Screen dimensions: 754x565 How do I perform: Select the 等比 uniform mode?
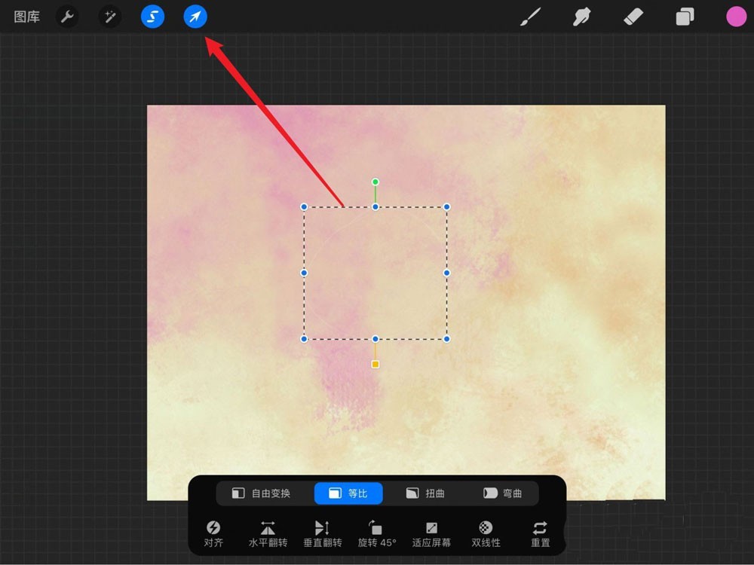[348, 493]
